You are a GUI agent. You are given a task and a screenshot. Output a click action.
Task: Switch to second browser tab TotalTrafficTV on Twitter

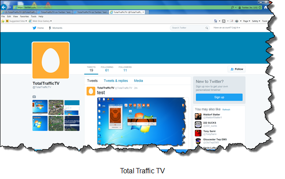(x=55, y=12)
